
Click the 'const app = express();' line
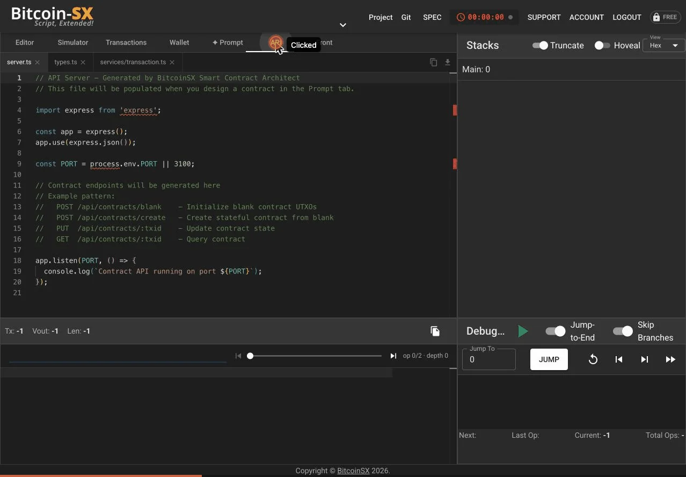(82, 132)
